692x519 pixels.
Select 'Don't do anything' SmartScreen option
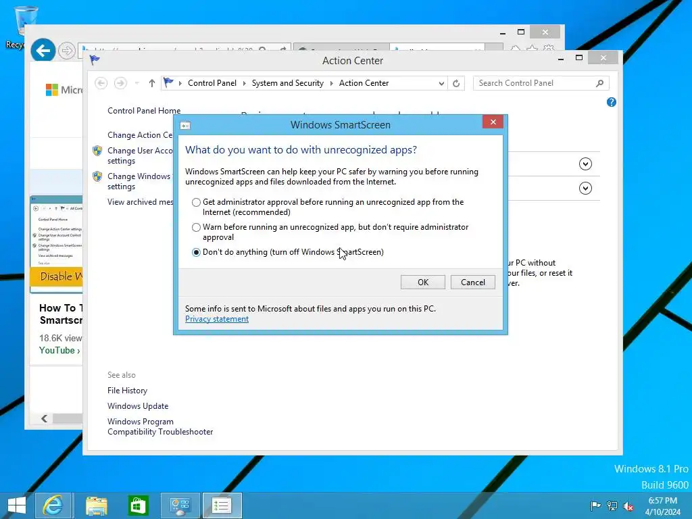(x=196, y=253)
